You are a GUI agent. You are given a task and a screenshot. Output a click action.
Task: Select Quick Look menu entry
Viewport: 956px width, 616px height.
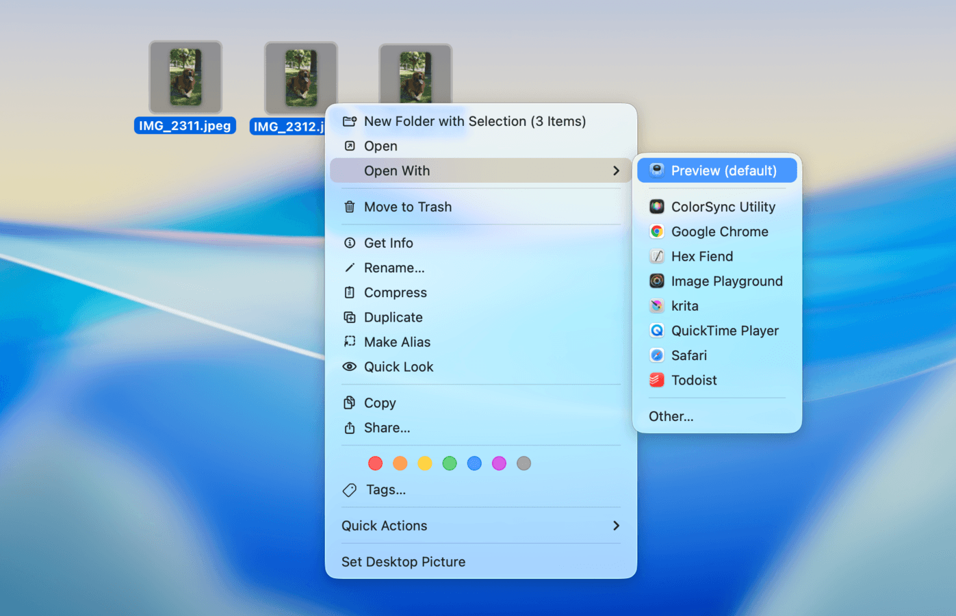pos(481,367)
